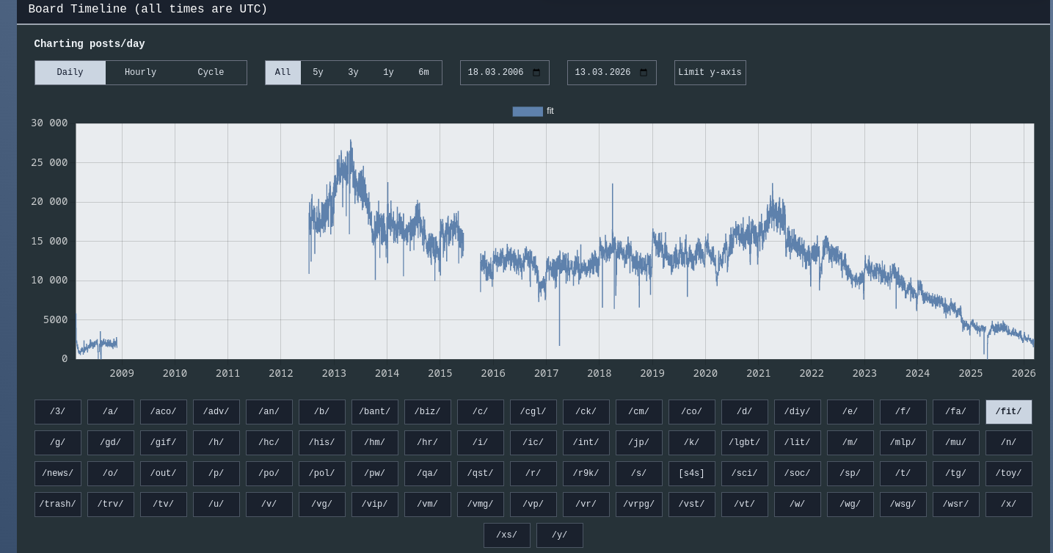Viewport: 1053px width, 553px height.
Task: Choose the /co/ board
Action: (x=692, y=412)
